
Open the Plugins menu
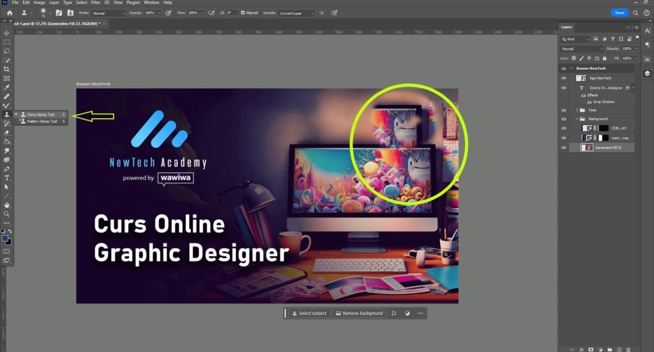[133, 3]
